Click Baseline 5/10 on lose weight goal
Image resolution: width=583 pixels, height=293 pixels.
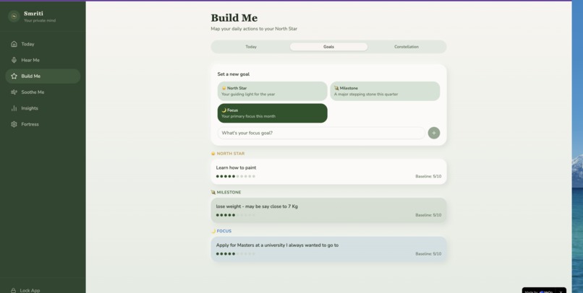point(428,215)
